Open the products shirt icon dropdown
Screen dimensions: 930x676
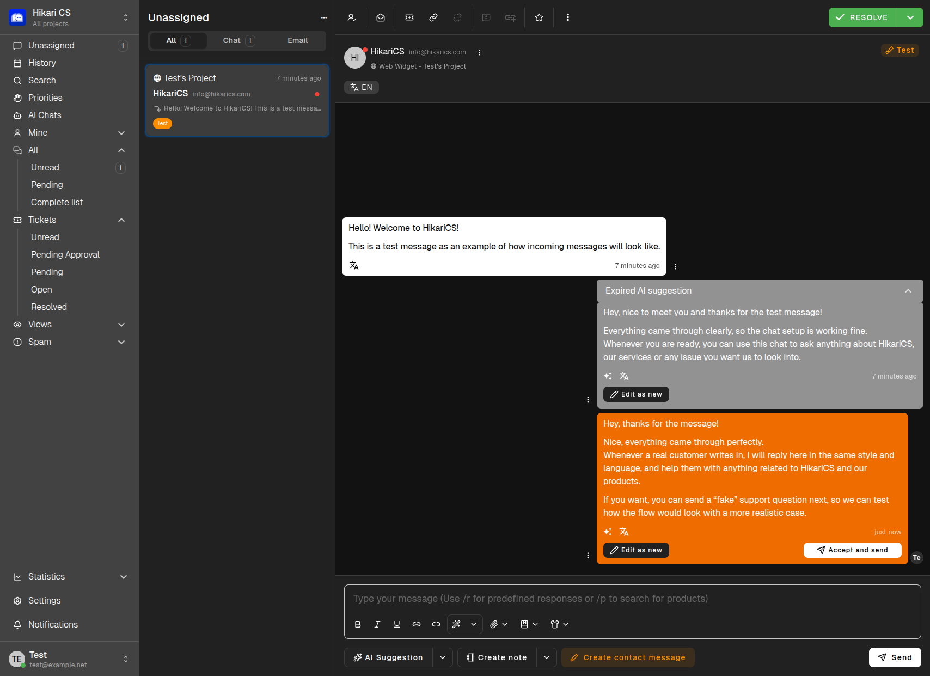559,624
